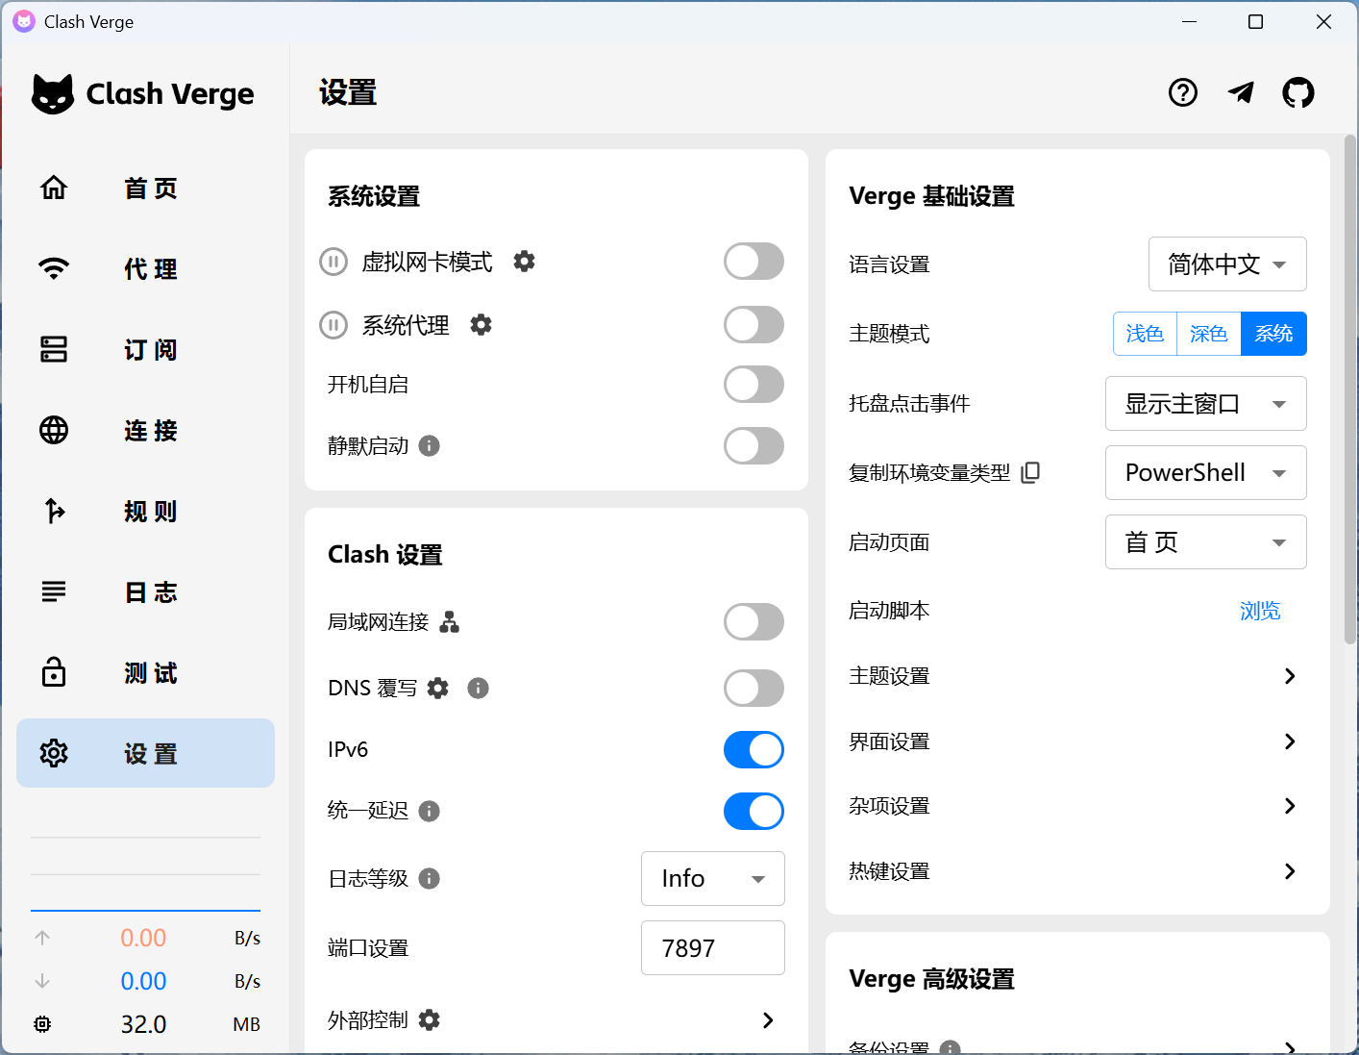Expand the 主题设置 row
1359x1055 pixels.
(x=1077, y=676)
